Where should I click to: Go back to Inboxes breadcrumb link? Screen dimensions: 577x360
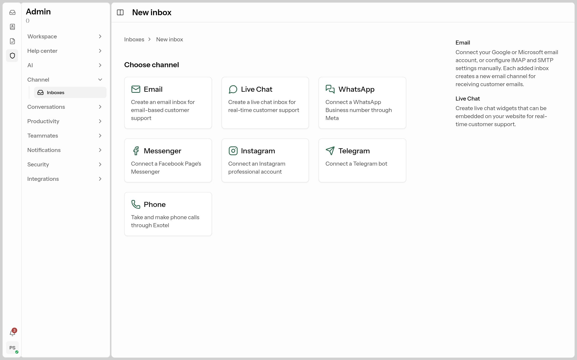tap(134, 39)
